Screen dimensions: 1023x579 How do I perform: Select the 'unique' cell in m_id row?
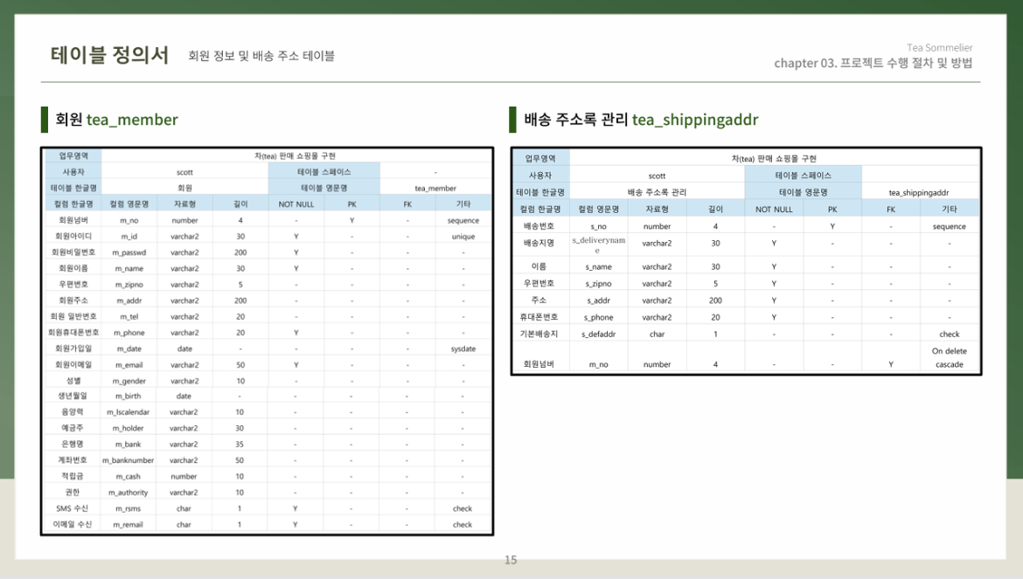463,237
